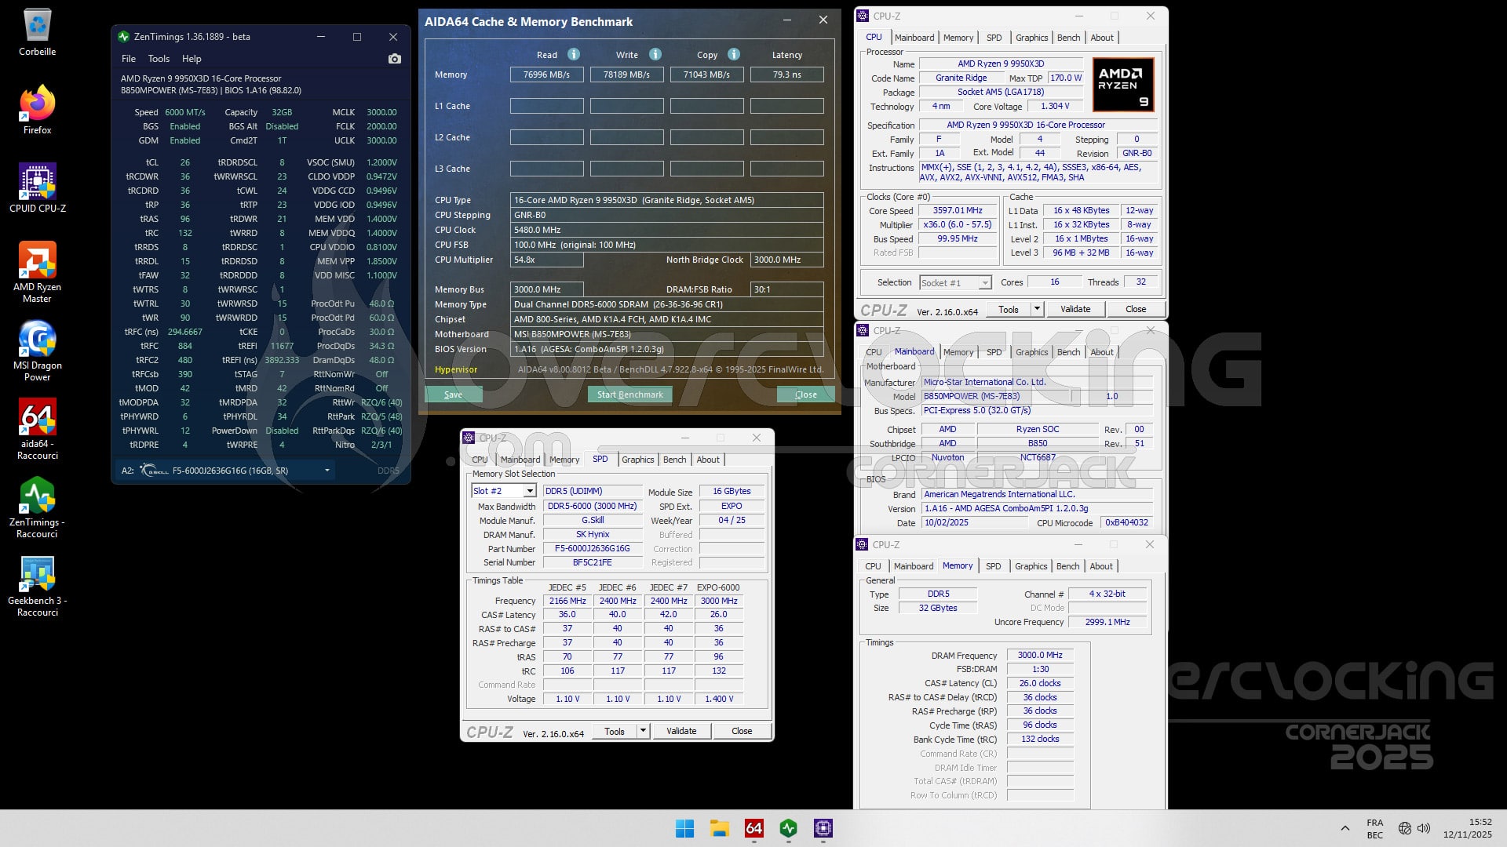Image resolution: width=1507 pixels, height=847 pixels.
Task: Click the empty L3 Cache Latency result box
Action: point(786,169)
